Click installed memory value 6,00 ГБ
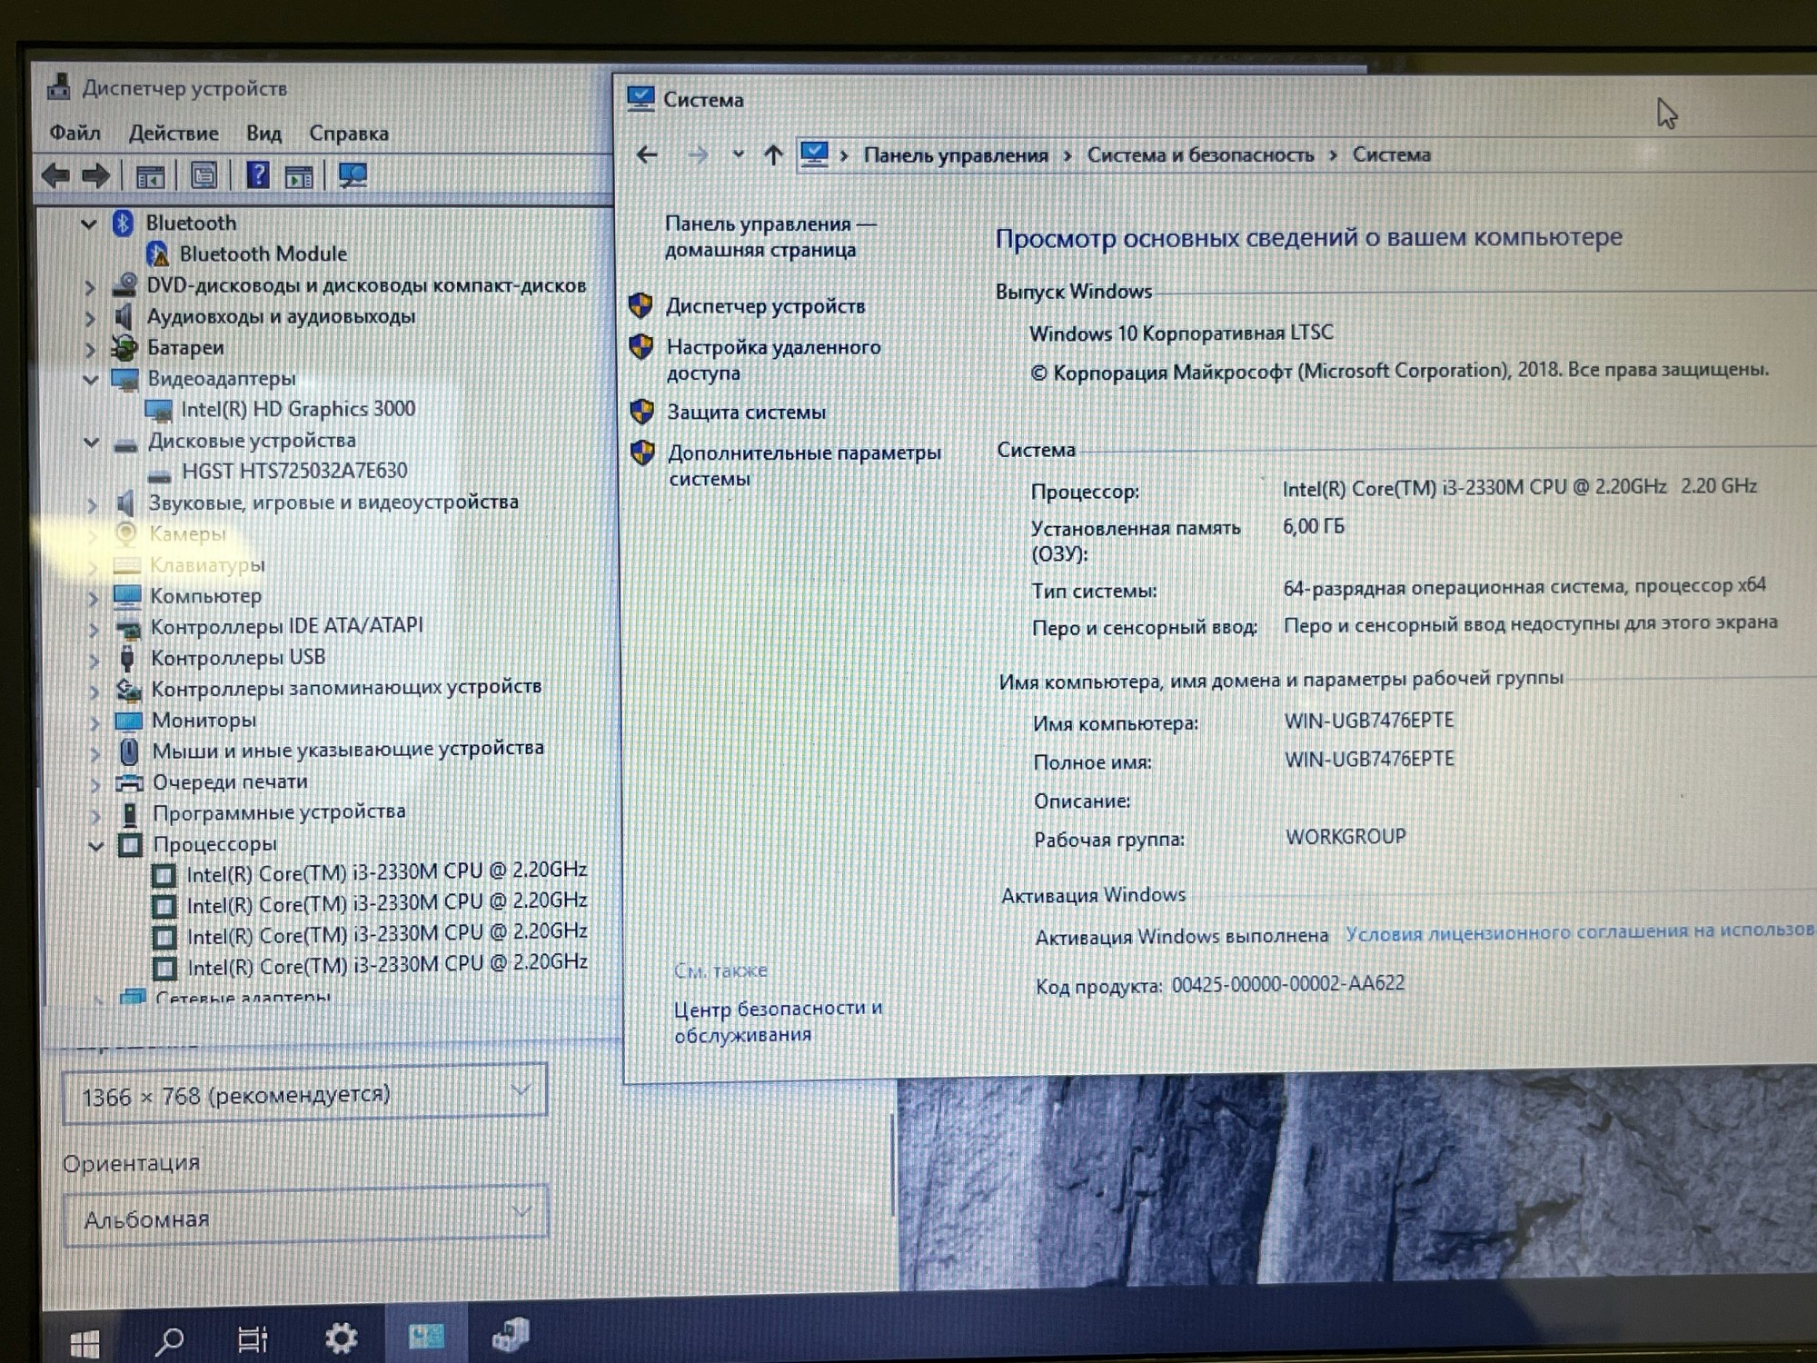 (1314, 526)
